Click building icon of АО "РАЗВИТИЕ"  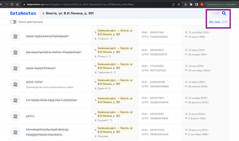pyautogui.click(x=15, y=52)
